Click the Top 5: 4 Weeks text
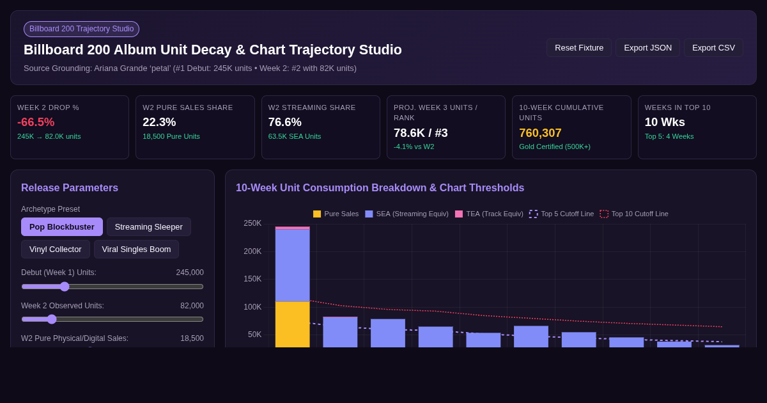767x403 pixels. click(669, 136)
